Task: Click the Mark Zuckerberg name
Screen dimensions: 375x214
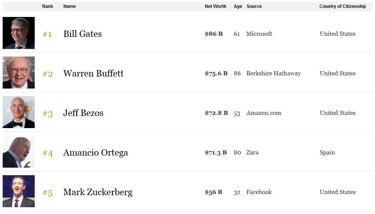Action: coord(98,192)
